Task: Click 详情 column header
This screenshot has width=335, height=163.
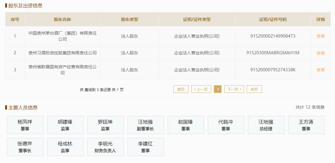Action: click(321, 19)
